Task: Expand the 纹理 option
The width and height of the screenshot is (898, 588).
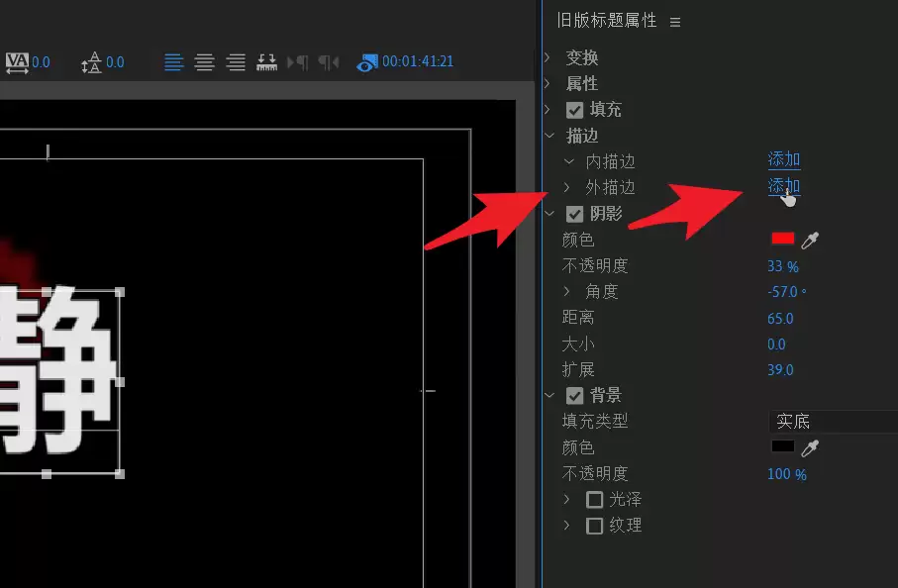Action: [567, 525]
